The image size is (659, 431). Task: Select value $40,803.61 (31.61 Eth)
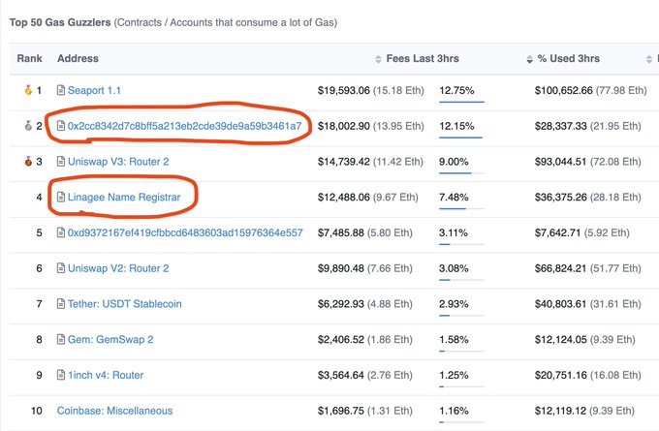coord(587,304)
